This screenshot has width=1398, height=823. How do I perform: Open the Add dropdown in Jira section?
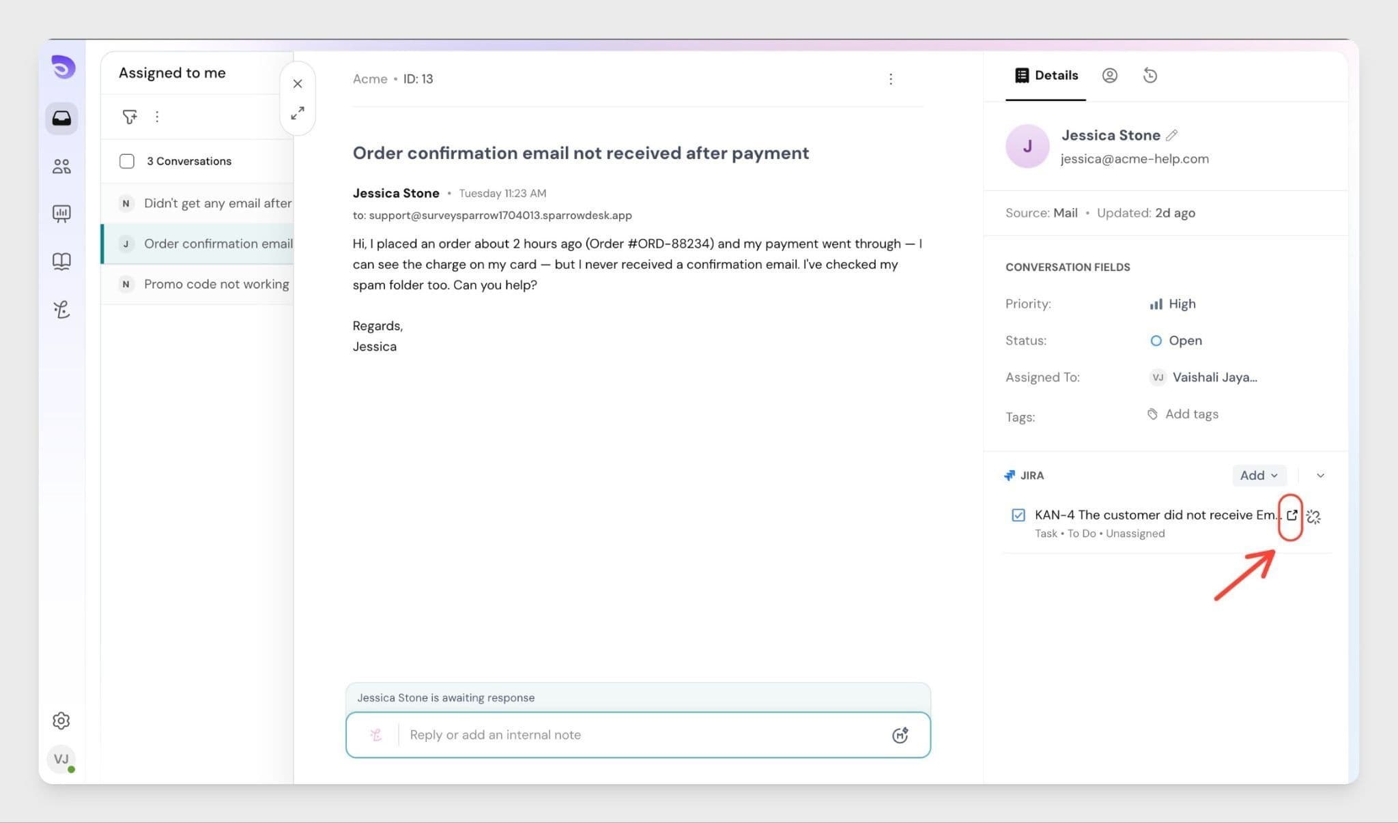(x=1258, y=475)
